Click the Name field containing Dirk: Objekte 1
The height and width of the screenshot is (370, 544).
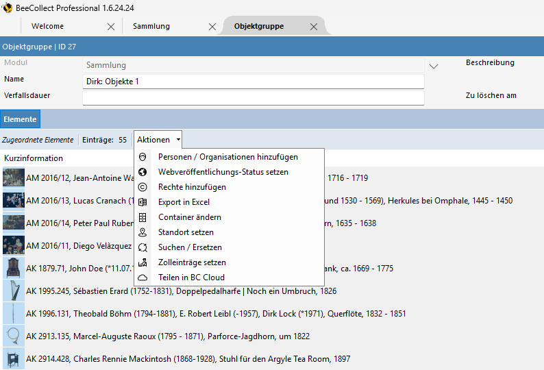point(253,82)
